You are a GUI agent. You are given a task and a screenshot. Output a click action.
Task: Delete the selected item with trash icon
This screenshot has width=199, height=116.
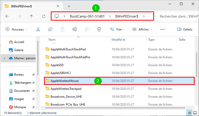coord(99,29)
